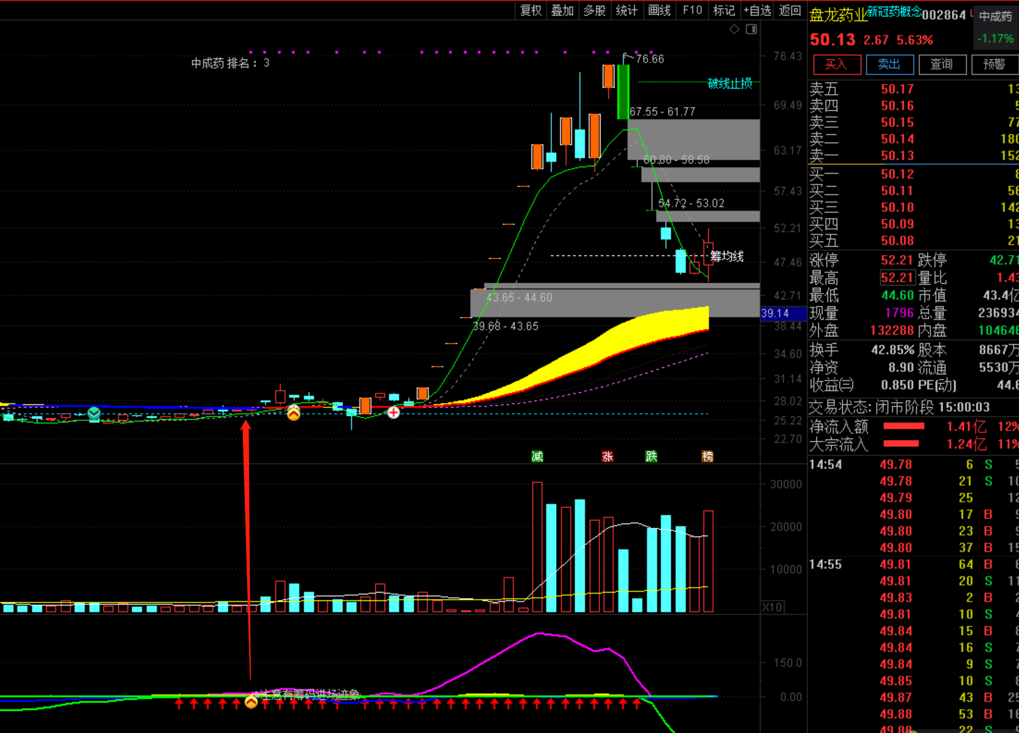Screen dimensions: 1019x733
Task: Click the 交易状态 闭市阶段 status line
Action: (899, 407)
